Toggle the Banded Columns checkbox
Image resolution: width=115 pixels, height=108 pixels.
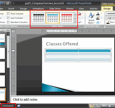point(8,22)
